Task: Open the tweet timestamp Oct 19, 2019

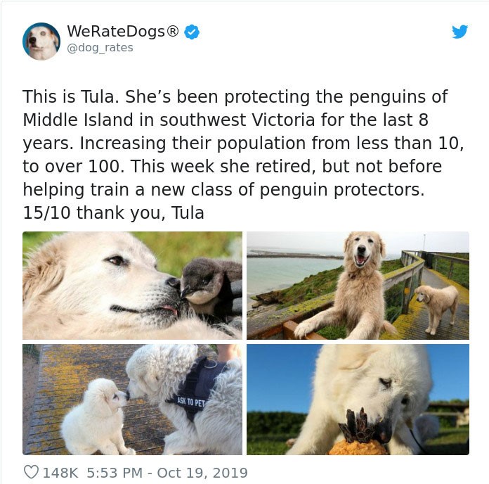Action: (x=167, y=473)
